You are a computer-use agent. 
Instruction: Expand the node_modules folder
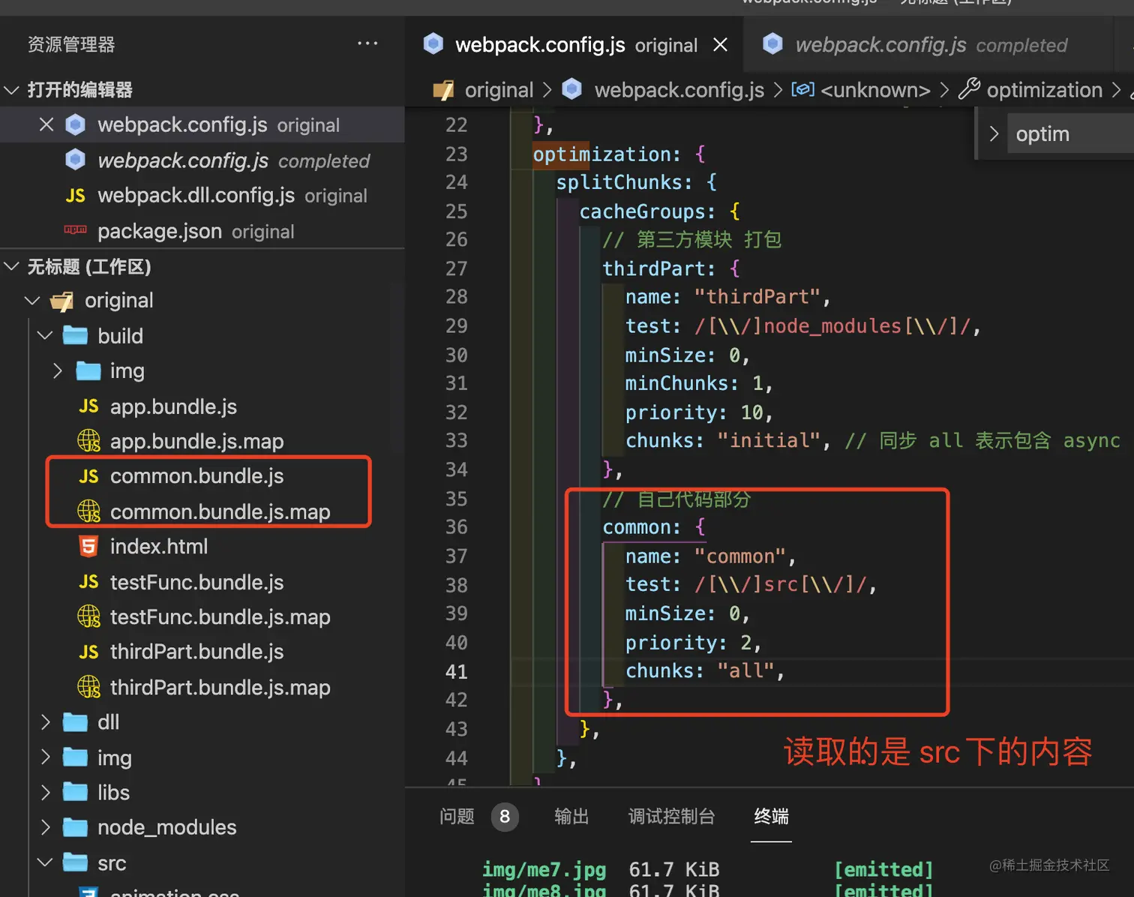(x=45, y=827)
